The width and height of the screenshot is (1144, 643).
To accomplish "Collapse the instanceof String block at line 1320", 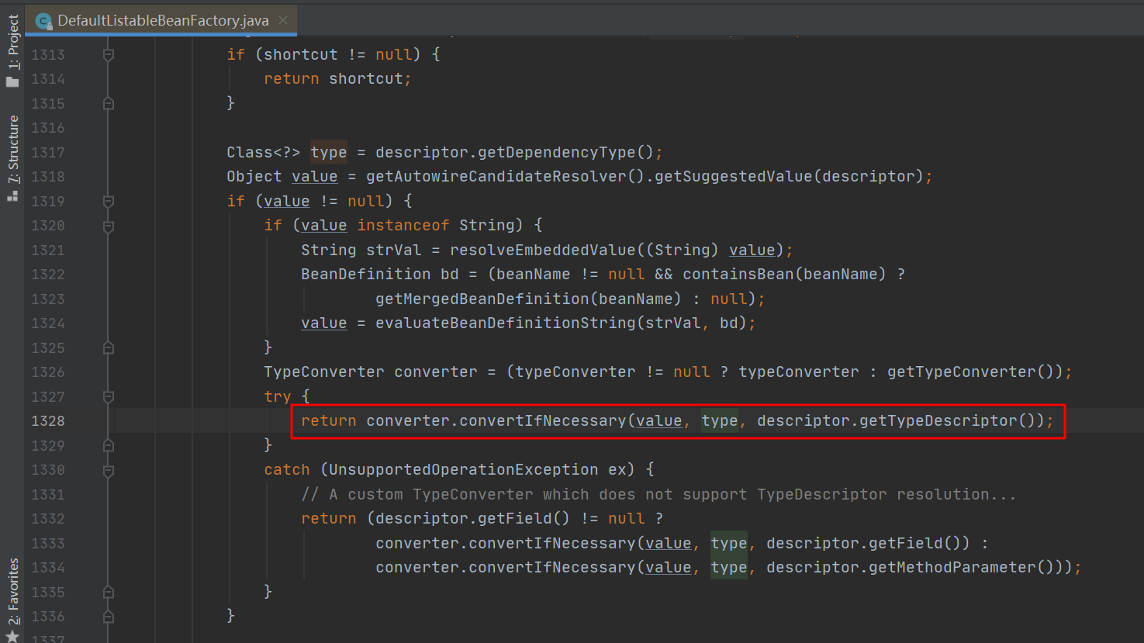I will [x=109, y=226].
